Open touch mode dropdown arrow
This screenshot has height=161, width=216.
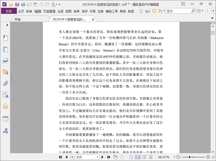point(56,5)
